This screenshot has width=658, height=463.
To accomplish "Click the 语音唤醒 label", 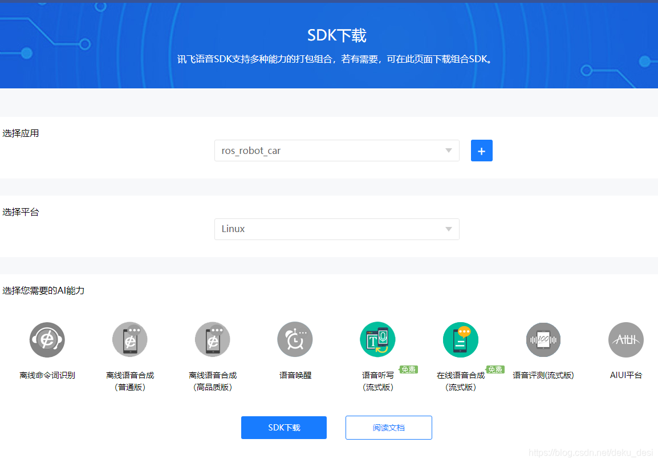I will [295, 375].
